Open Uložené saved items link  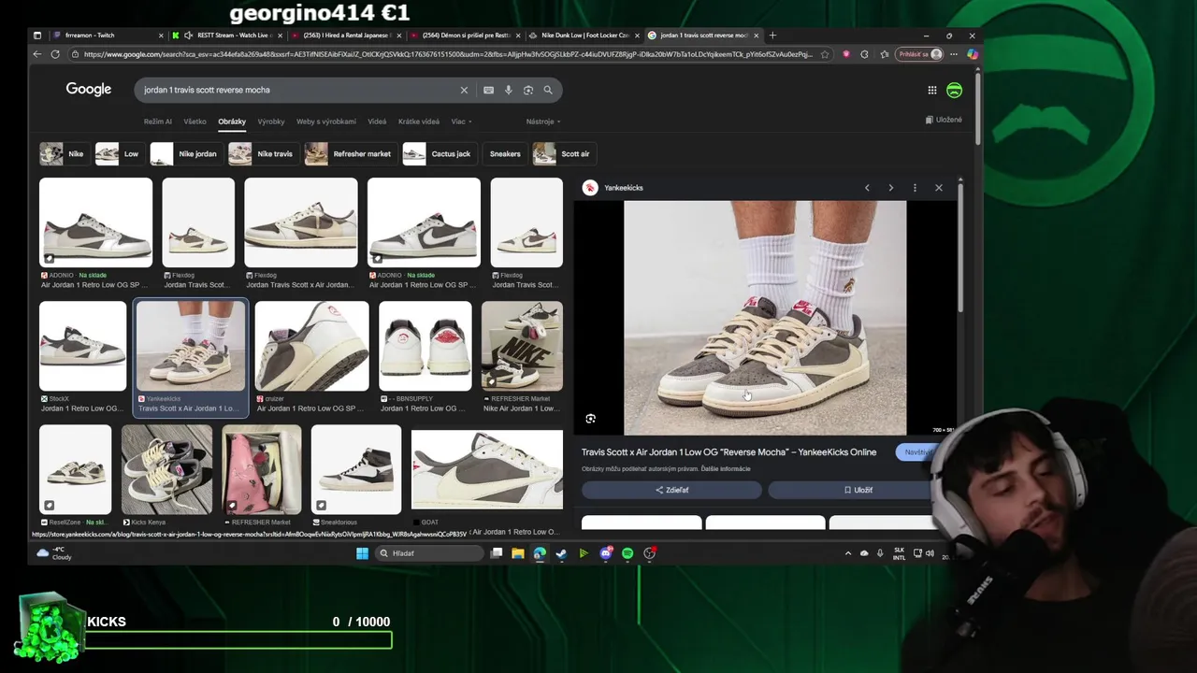pyautogui.click(x=944, y=120)
